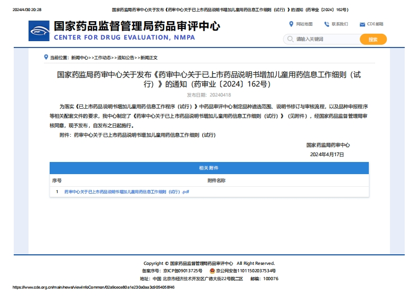Click the signature 国家药监局药审中心
419x296 pixels.
(328, 145)
